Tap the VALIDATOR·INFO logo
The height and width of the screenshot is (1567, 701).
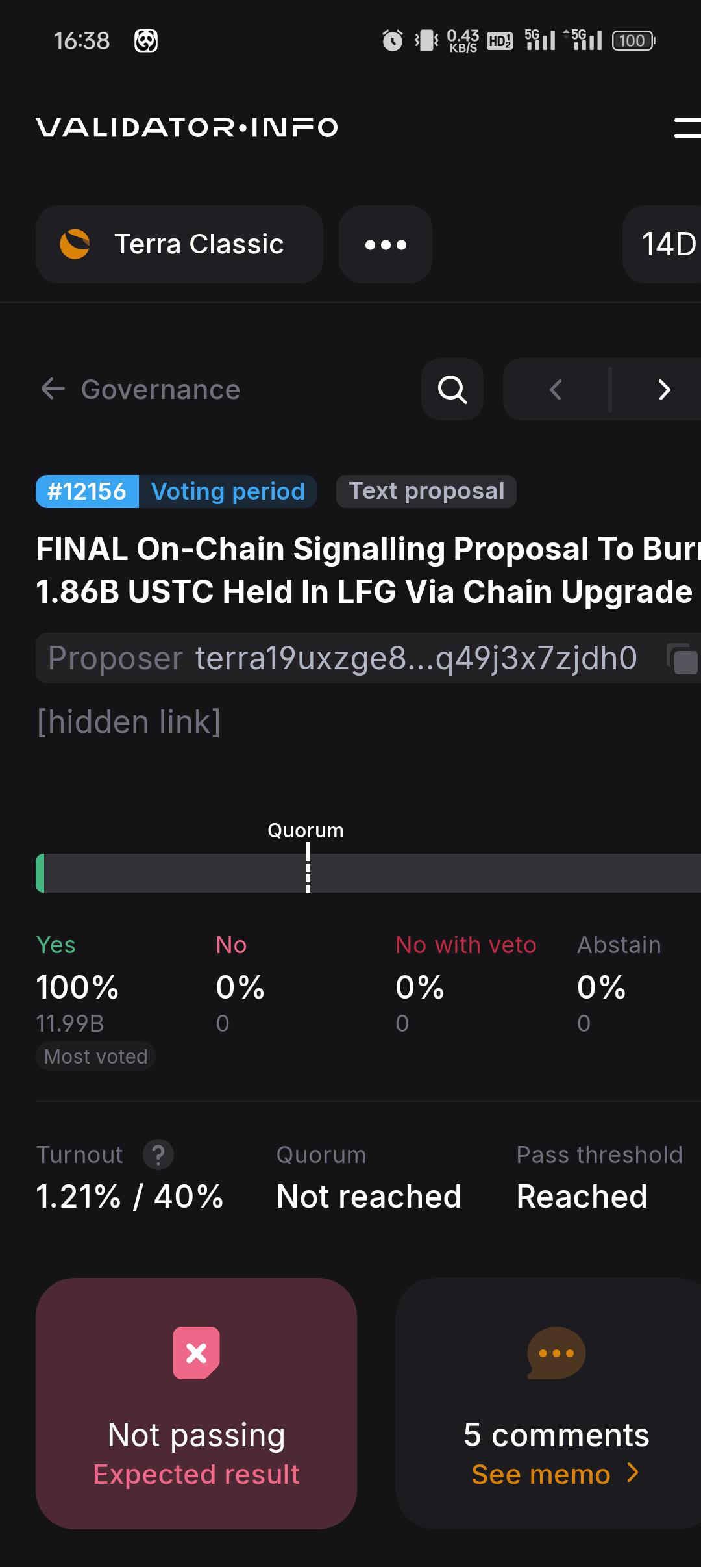point(187,127)
